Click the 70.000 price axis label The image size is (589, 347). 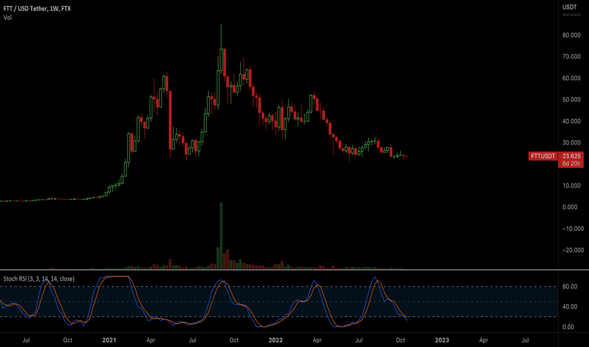pyautogui.click(x=571, y=57)
